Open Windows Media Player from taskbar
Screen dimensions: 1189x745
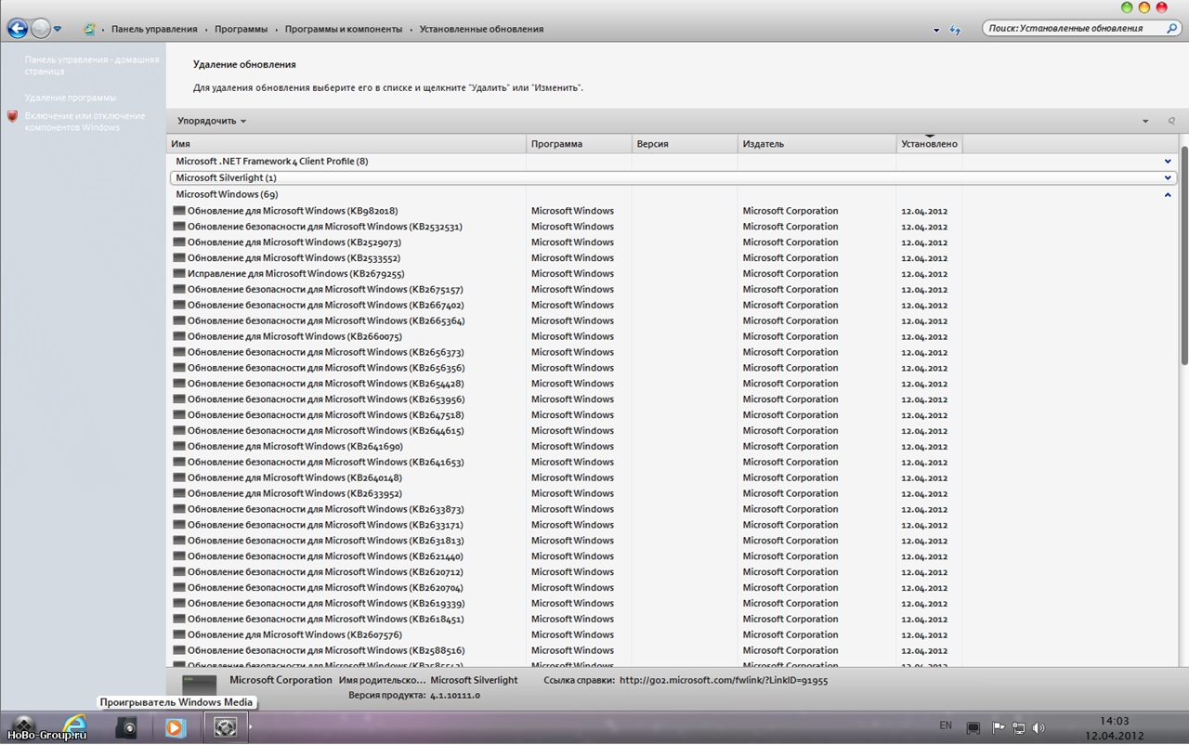pyautogui.click(x=175, y=728)
